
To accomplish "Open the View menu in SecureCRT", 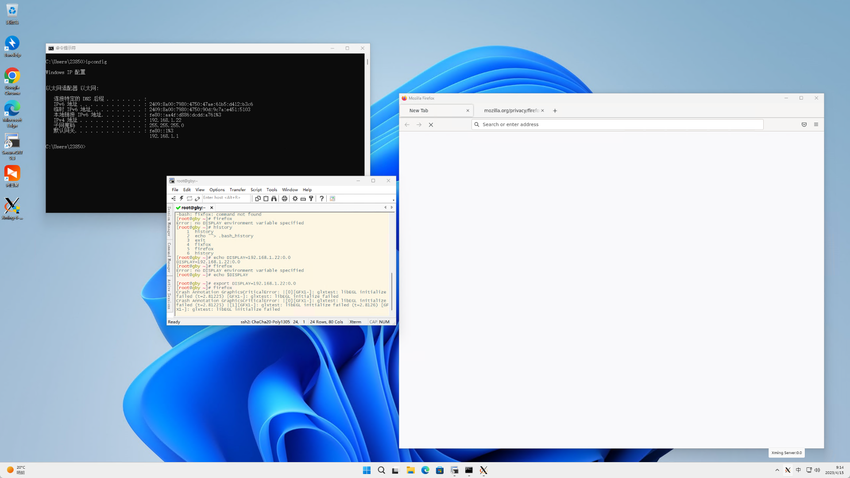I will [200, 189].
